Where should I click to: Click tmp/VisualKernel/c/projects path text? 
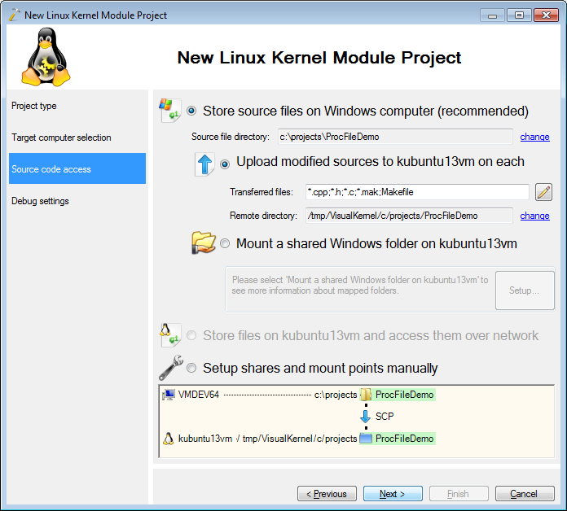(300, 439)
